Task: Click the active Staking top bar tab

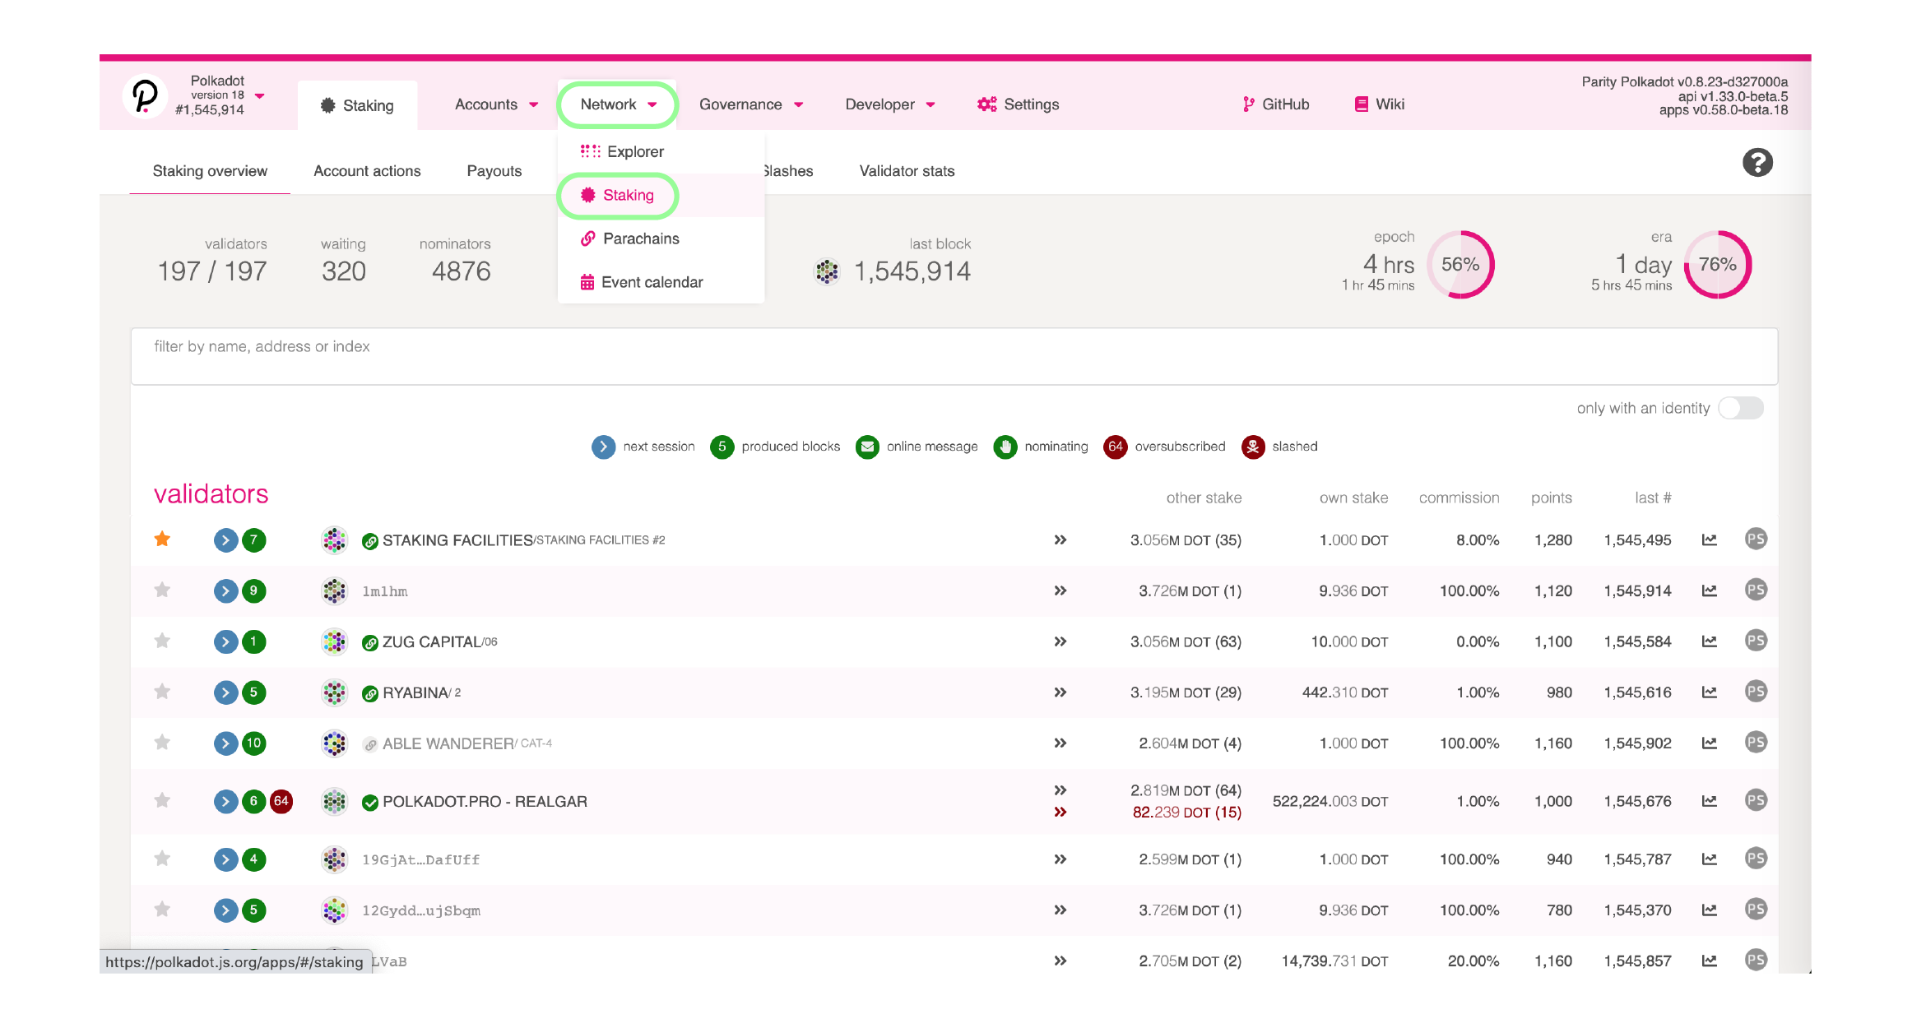Action: coord(357,105)
